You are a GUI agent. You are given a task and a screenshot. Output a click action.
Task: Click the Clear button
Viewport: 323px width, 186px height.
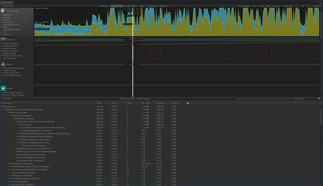(x=255, y=6)
